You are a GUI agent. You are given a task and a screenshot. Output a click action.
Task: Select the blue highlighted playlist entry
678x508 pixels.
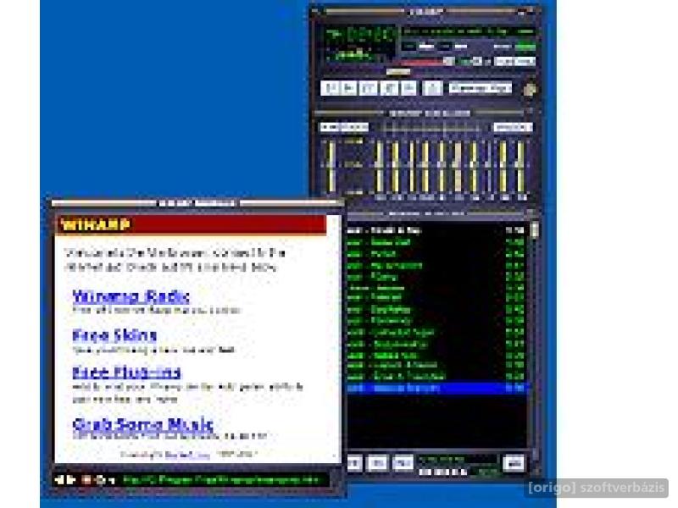pyautogui.click(x=436, y=388)
